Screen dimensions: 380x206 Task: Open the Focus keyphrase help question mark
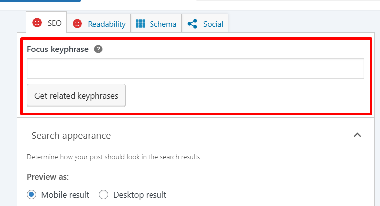[x=98, y=49]
